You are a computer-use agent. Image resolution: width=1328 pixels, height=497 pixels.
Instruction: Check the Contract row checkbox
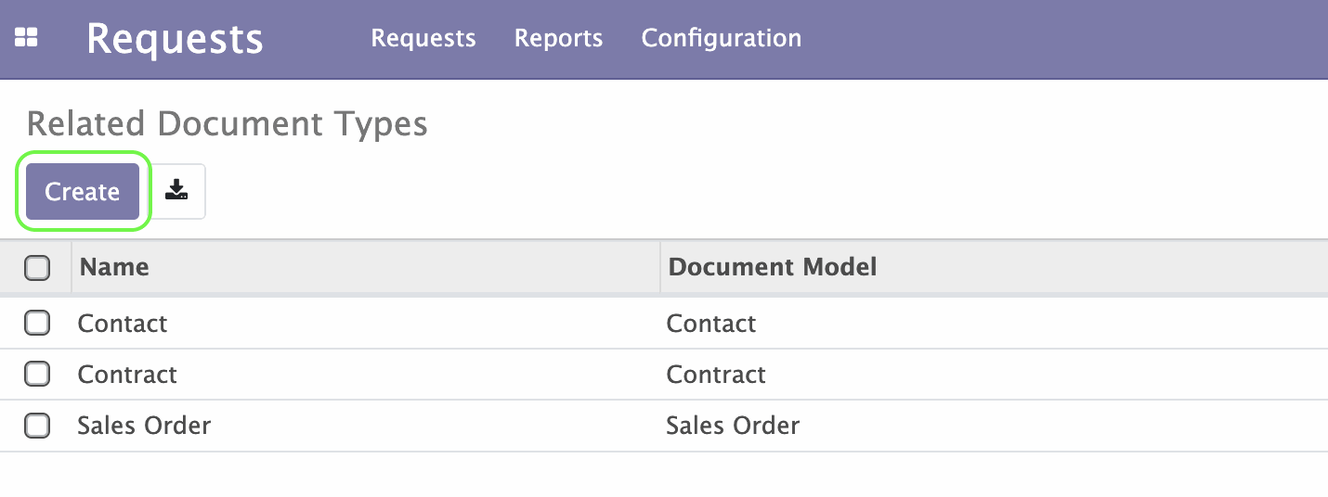(37, 374)
